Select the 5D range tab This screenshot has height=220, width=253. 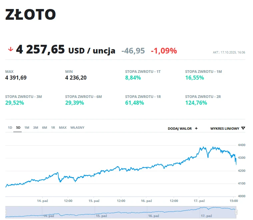click(x=18, y=127)
